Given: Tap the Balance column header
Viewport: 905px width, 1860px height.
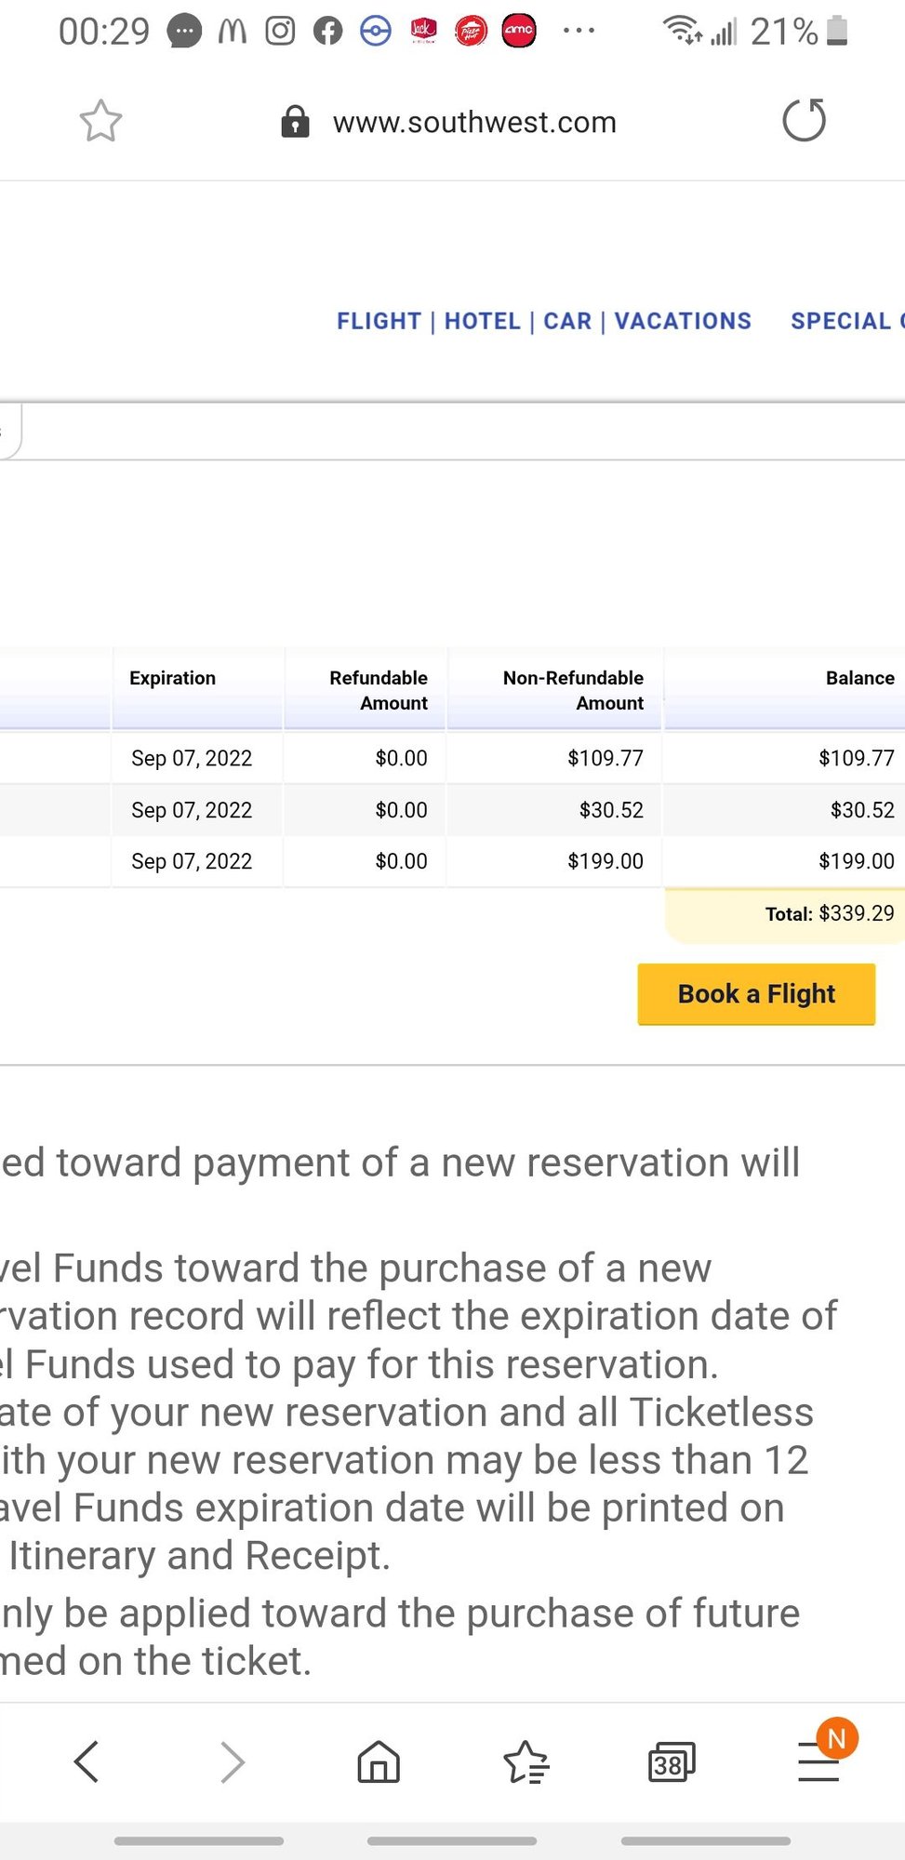Looking at the screenshot, I should pyautogui.click(x=859, y=678).
